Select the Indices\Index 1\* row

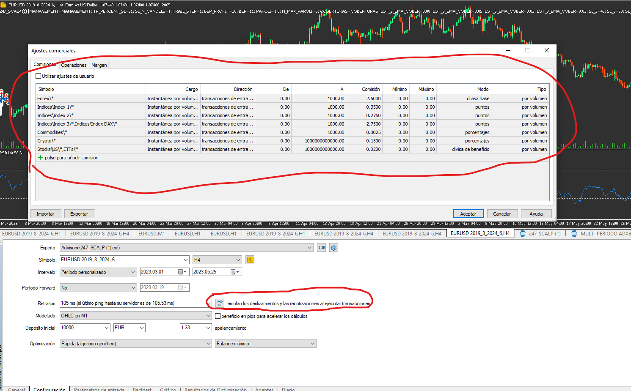[292, 107]
